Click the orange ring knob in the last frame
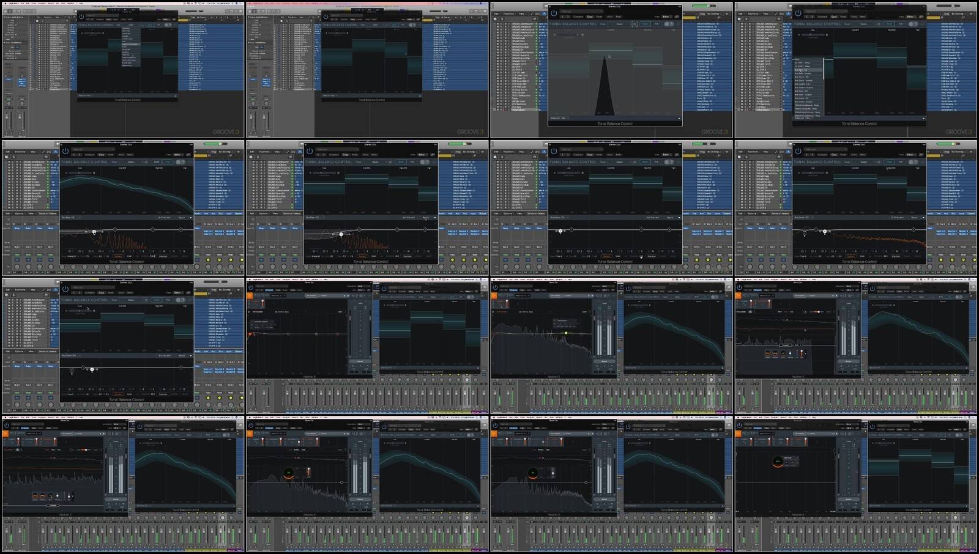979x554 pixels. pos(777,462)
